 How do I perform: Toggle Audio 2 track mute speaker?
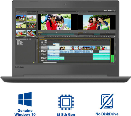(41, 54)
